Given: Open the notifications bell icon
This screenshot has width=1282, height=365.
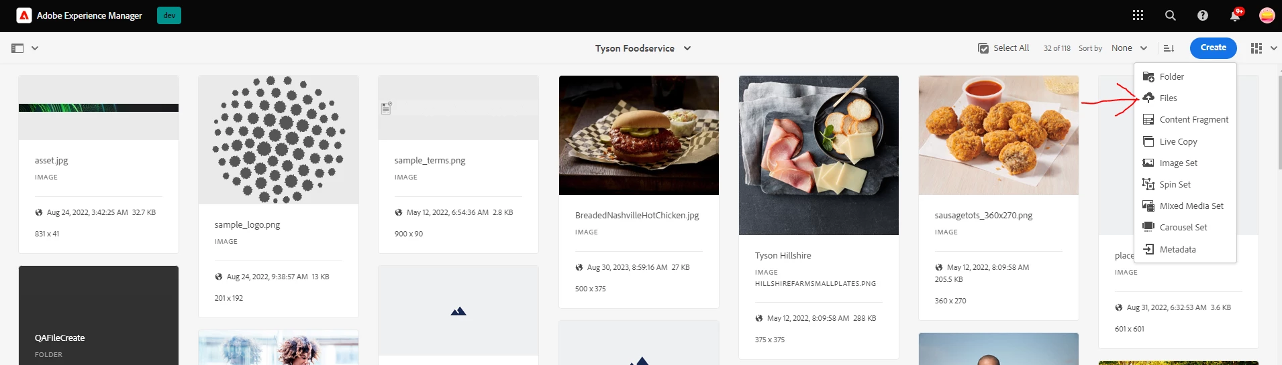Looking at the screenshot, I should [1235, 15].
